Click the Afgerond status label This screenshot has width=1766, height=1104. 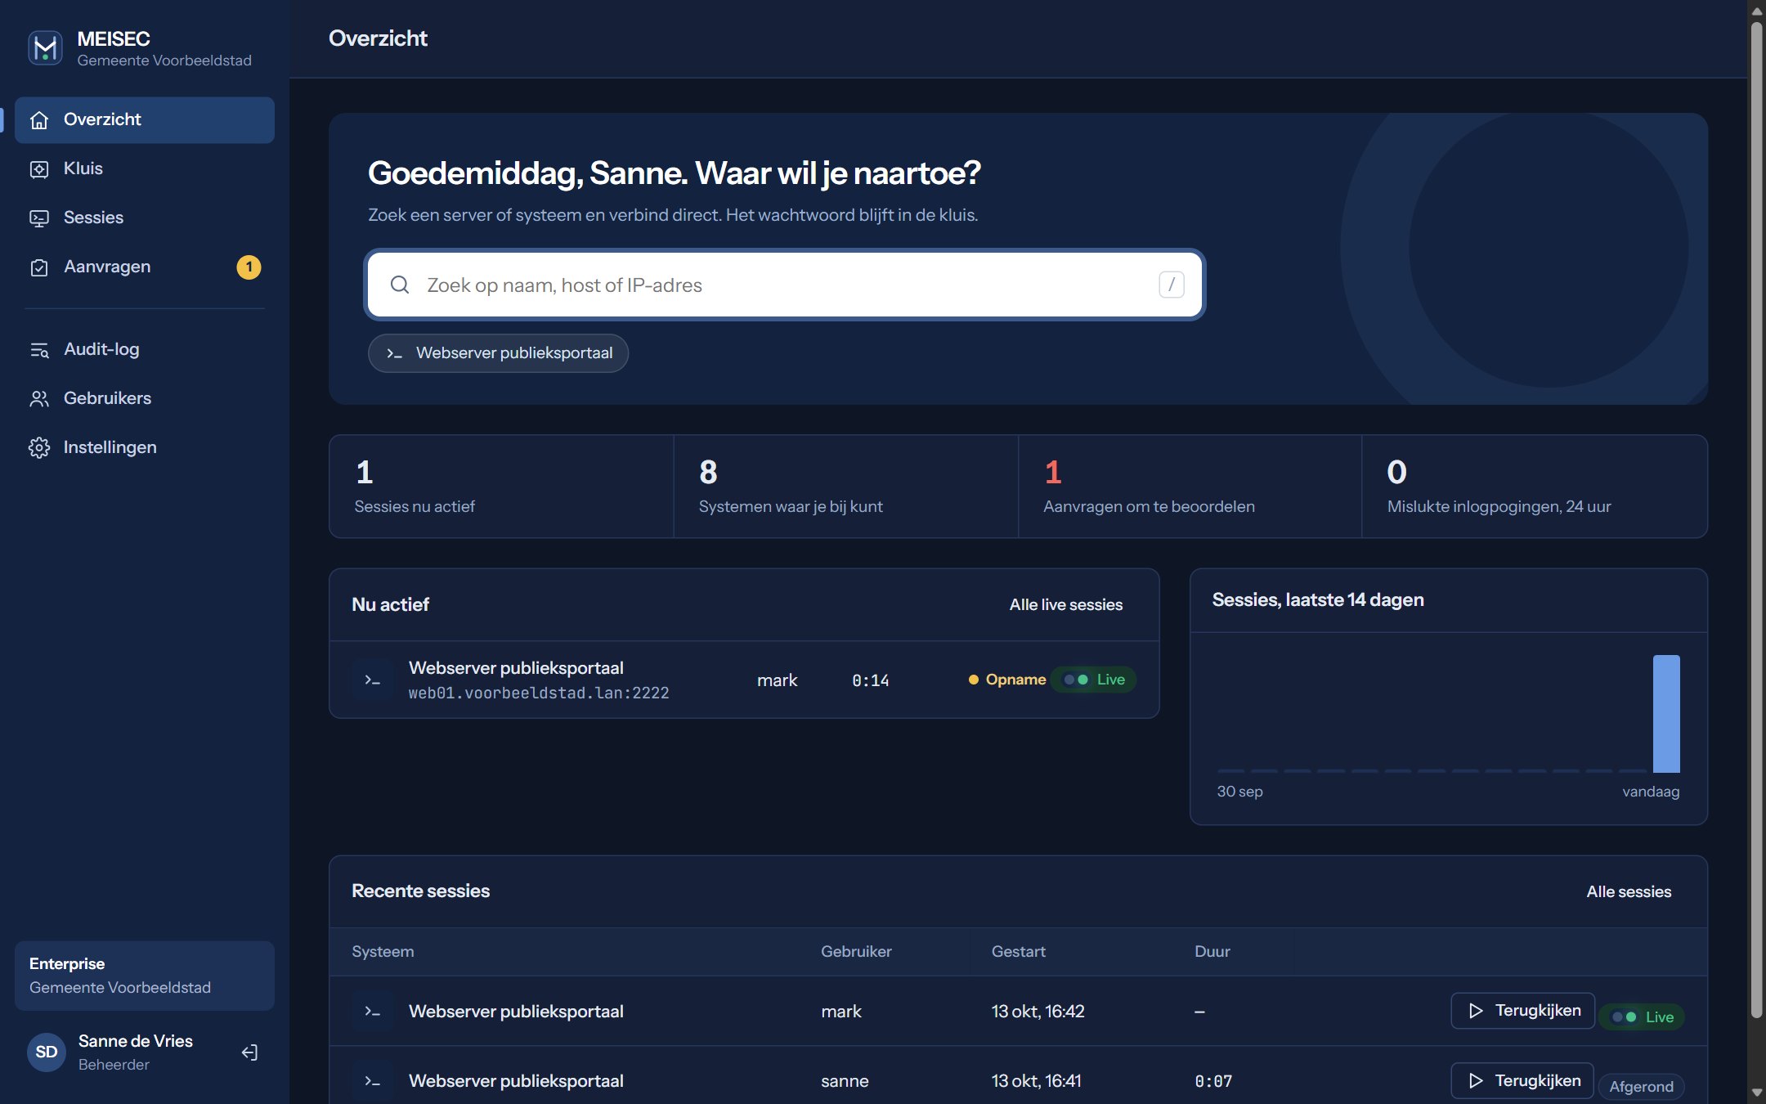tap(1641, 1086)
